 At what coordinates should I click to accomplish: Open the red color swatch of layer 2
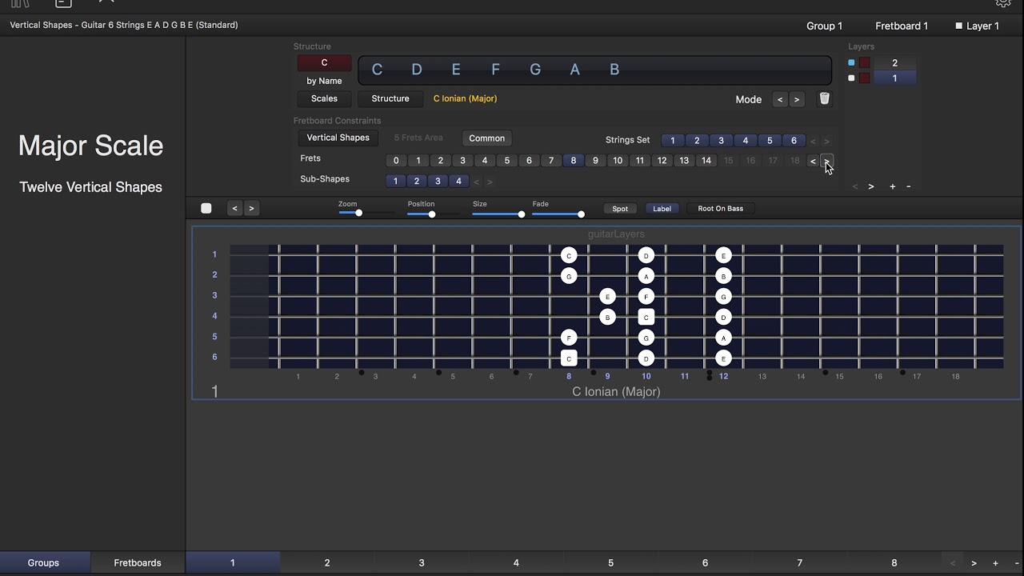(x=865, y=62)
